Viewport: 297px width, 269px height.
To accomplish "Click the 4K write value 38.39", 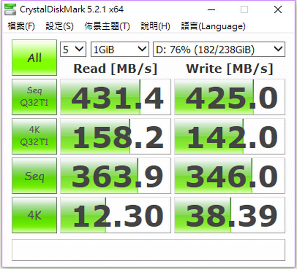I will (230, 215).
